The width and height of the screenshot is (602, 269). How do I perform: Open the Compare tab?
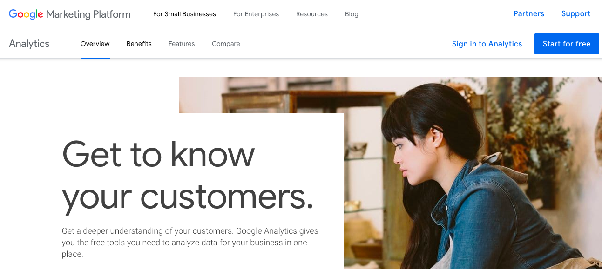[226, 44]
